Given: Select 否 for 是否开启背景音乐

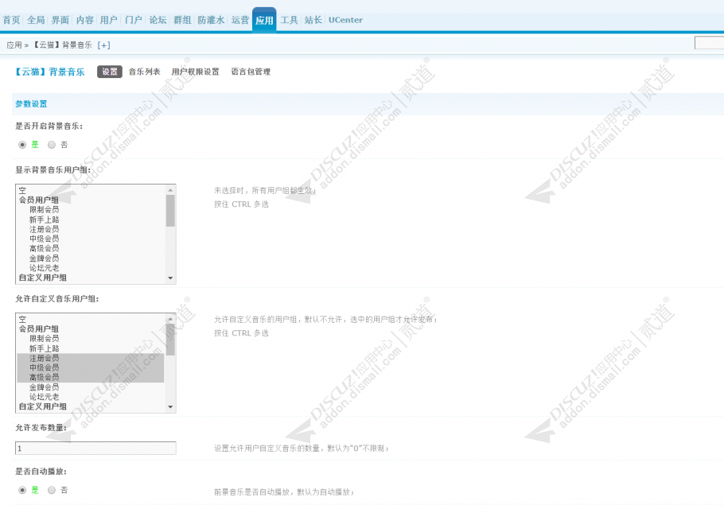Looking at the screenshot, I should pyautogui.click(x=52, y=145).
